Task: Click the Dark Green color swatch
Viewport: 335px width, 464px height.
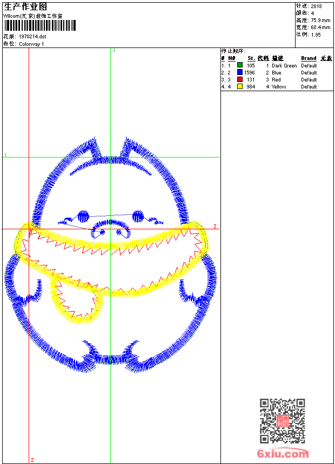Action: 240,65
